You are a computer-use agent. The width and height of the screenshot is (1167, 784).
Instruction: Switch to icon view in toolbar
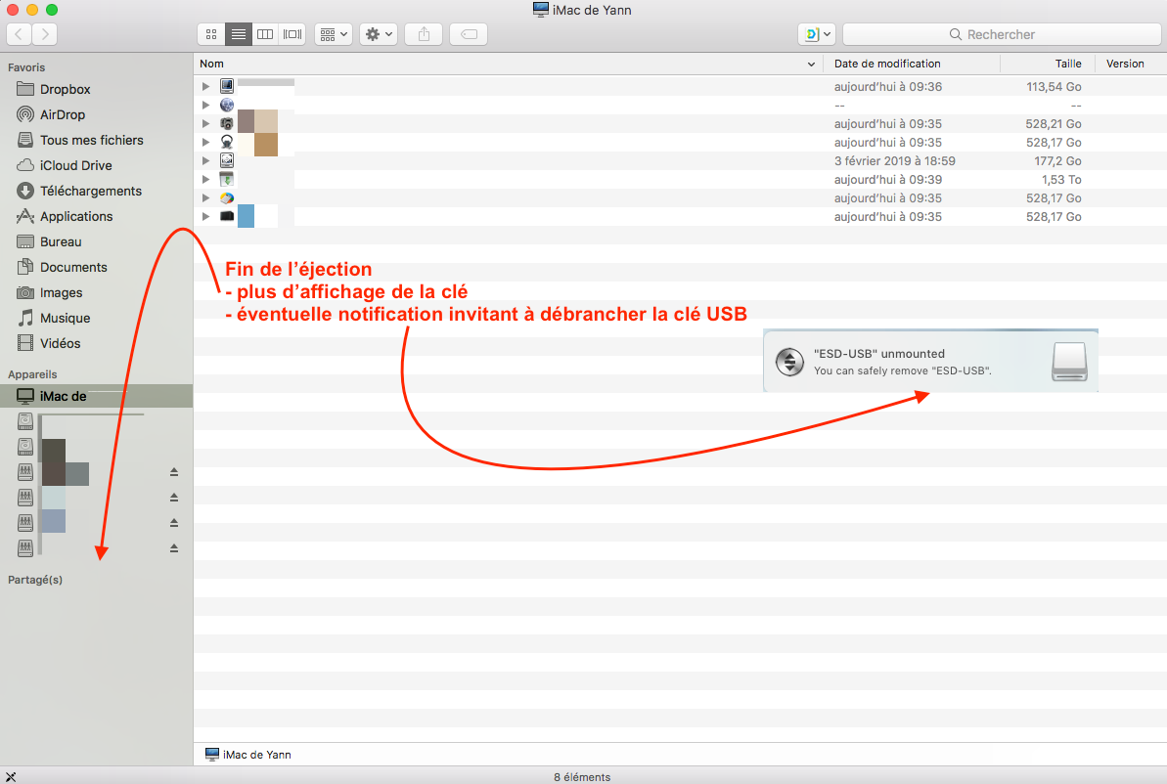click(210, 34)
